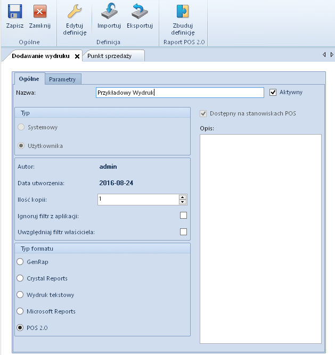
Task: Show previous tabs with the left arrow
Action: click(324, 55)
